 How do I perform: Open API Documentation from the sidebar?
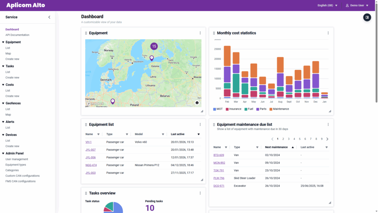click(x=17, y=35)
